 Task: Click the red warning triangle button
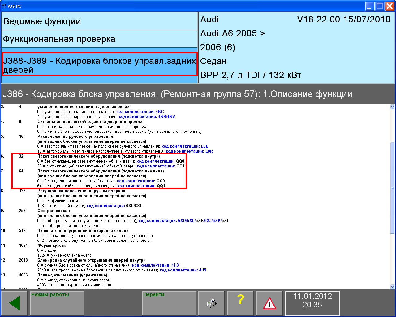[269, 303]
